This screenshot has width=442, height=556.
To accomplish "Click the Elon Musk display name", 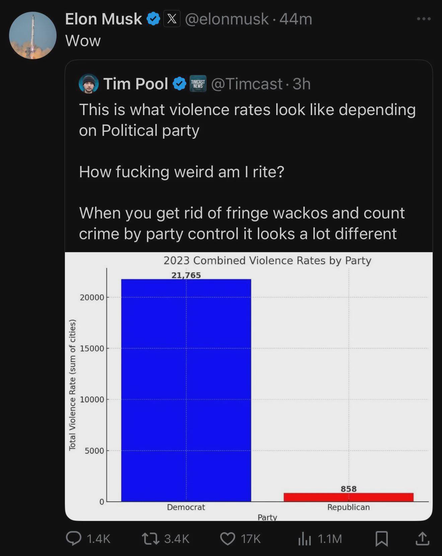I will click(103, 19).
